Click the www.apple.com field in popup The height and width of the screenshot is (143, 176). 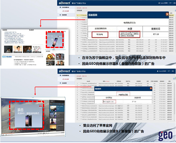pos(109,102)
